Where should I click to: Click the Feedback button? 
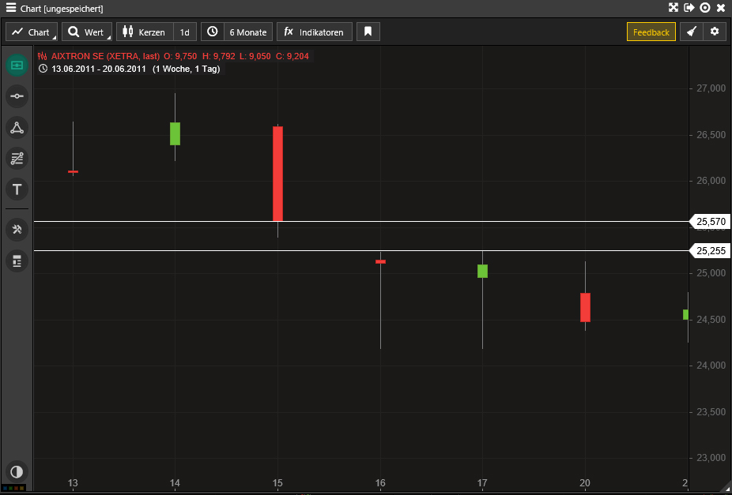pos(651,32)
